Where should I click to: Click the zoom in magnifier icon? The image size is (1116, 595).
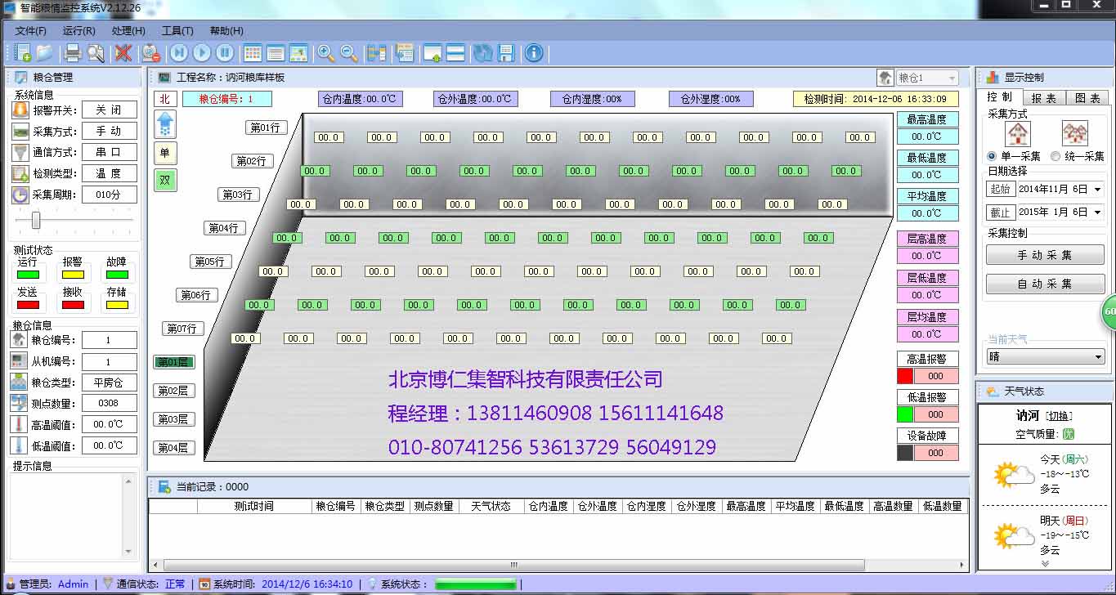[x=326, y=53]
